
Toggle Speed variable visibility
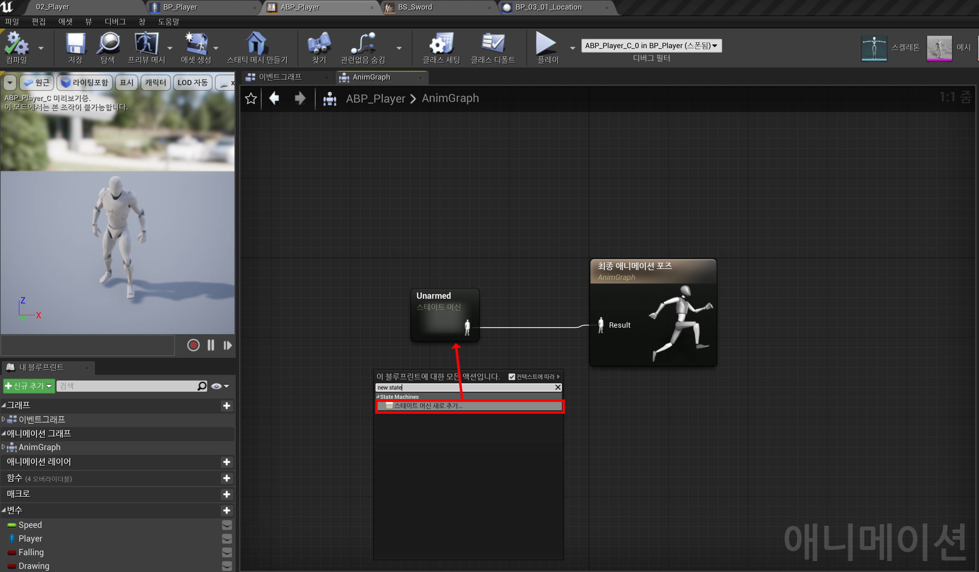[x=227, y=525]
